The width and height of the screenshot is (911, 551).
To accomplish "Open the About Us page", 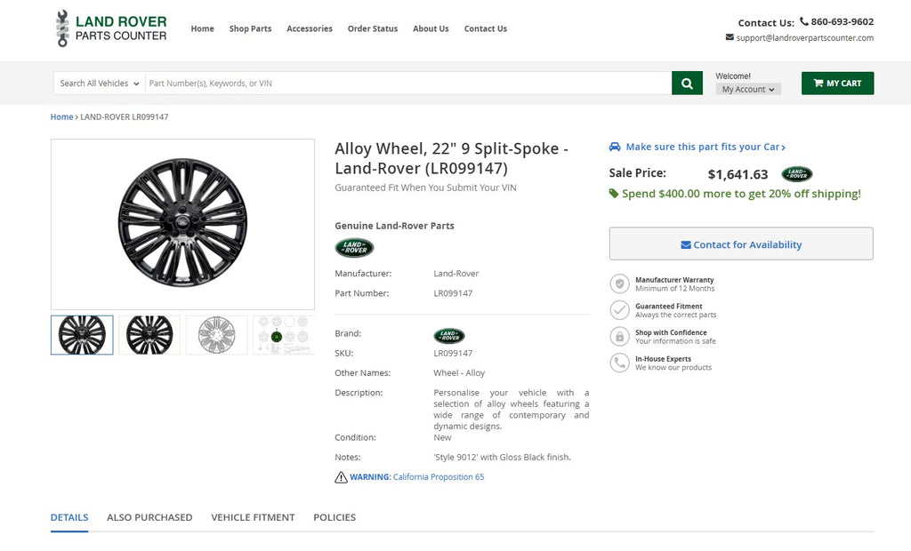I will (431, 28).
